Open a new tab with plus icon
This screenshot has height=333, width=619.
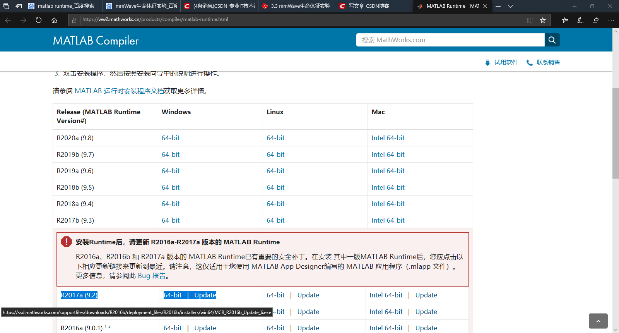(498, 6)
